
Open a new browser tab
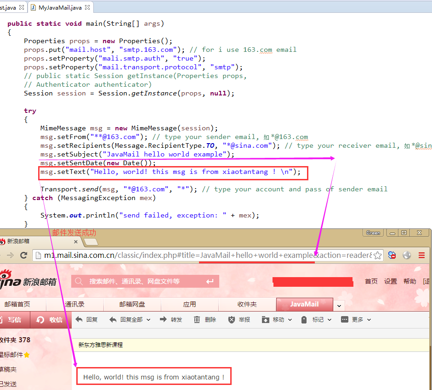(91, 242)
